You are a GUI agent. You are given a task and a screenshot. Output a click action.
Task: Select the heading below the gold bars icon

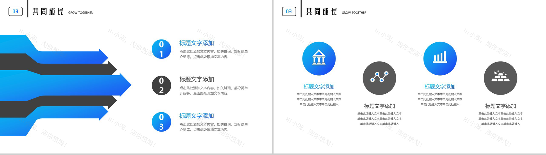click(x=500, y=106)
